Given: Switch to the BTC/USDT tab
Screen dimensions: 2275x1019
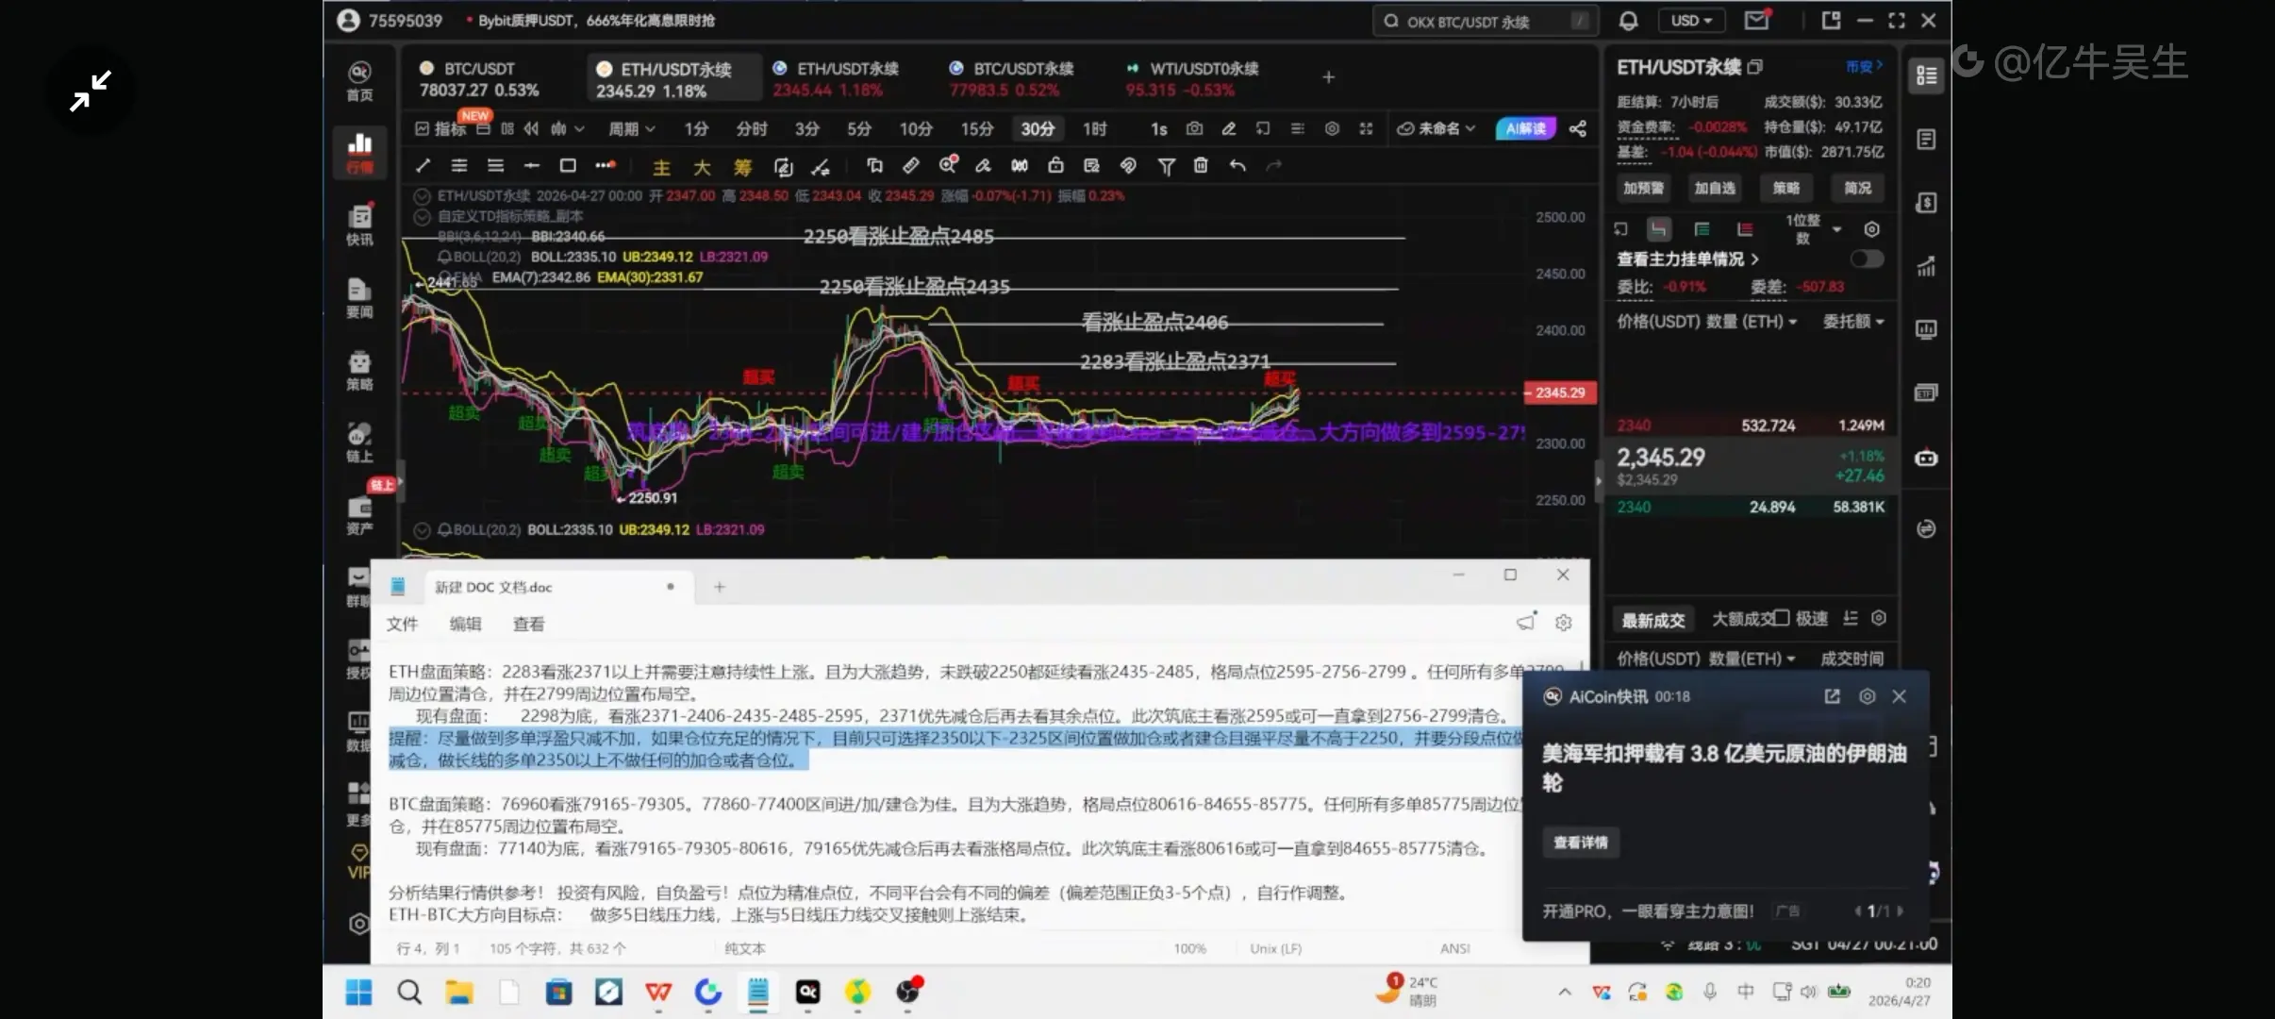Looking at the screenshot, I should click(479, 78).
